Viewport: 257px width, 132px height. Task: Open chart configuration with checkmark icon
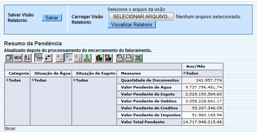(108, 58)
